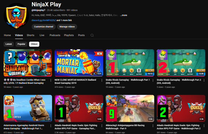Click '23.4K subscribers' text
Screen dimensions: 208x134
tap(56, 10)
